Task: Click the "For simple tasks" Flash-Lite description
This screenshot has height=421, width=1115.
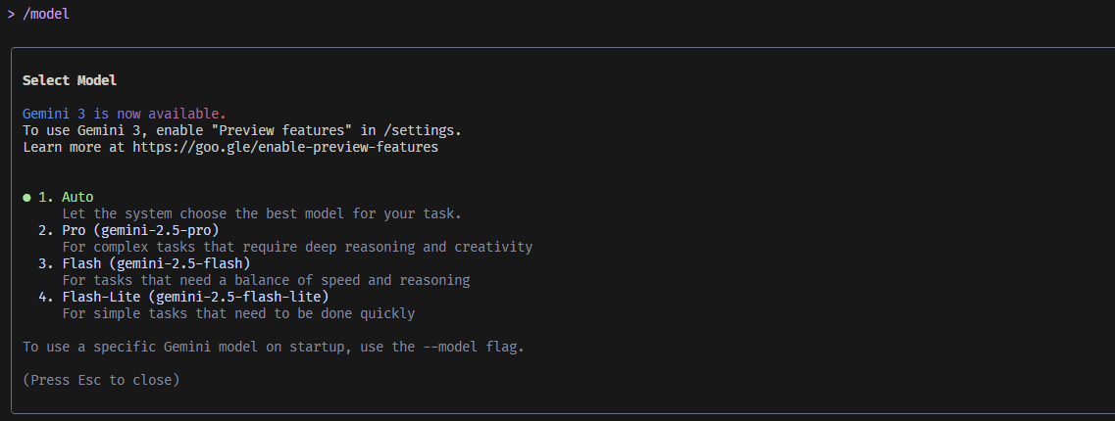Action: coord(237,313)
